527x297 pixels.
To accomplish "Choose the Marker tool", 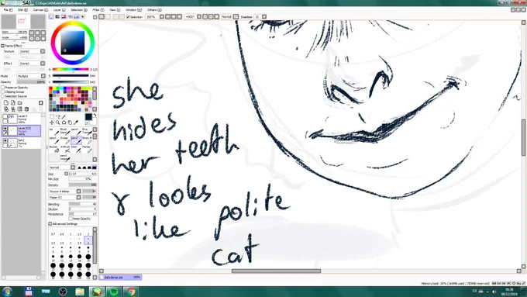I will pos(87,149).
